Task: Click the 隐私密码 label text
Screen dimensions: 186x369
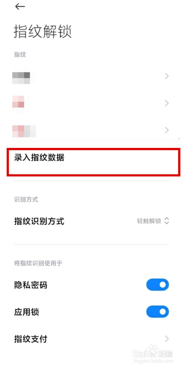Action: pyautogui.click(x=31, y=285)
